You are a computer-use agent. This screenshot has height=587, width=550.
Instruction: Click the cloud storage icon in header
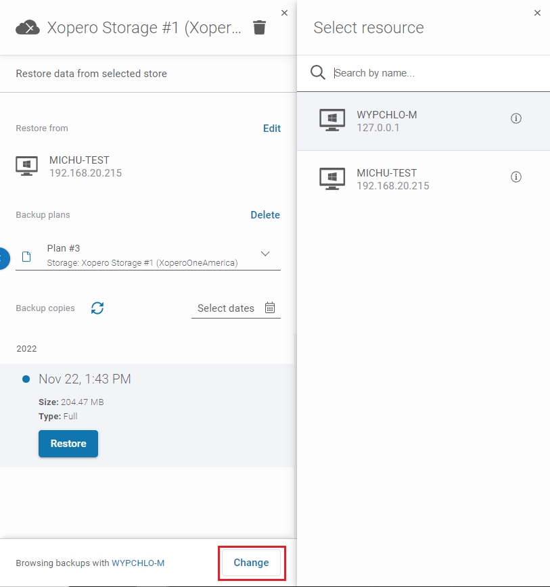click(x=28, y=28)
